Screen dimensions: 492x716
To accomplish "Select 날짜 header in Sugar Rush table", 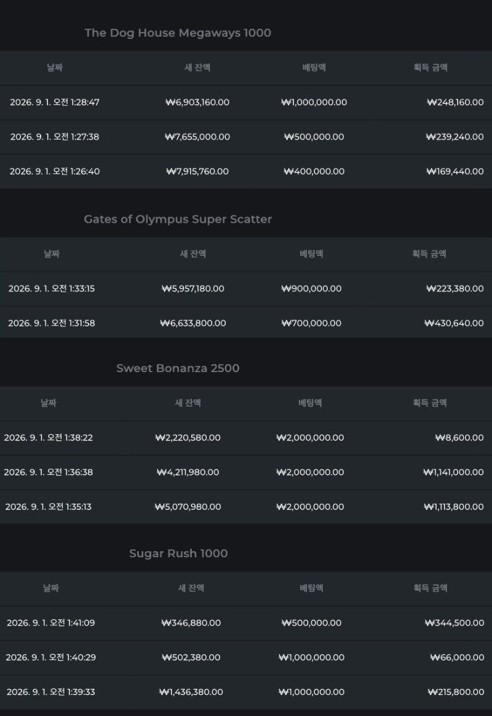I will pyautogui.click(x=50, y=588).
